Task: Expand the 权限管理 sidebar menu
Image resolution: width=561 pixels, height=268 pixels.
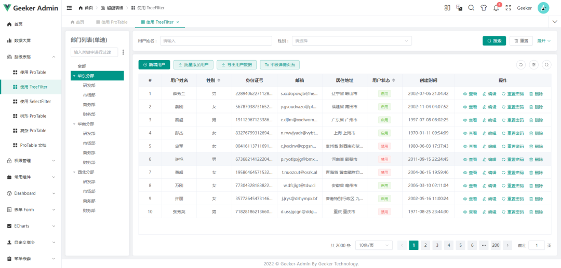Action: 31,161
